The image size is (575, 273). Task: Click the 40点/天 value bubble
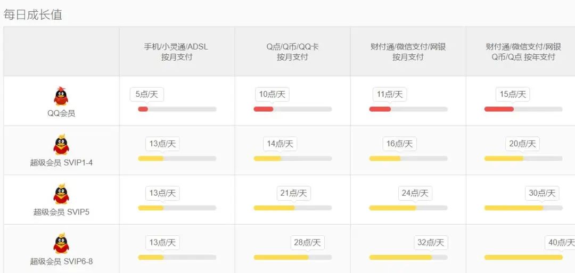click(561, 243)
